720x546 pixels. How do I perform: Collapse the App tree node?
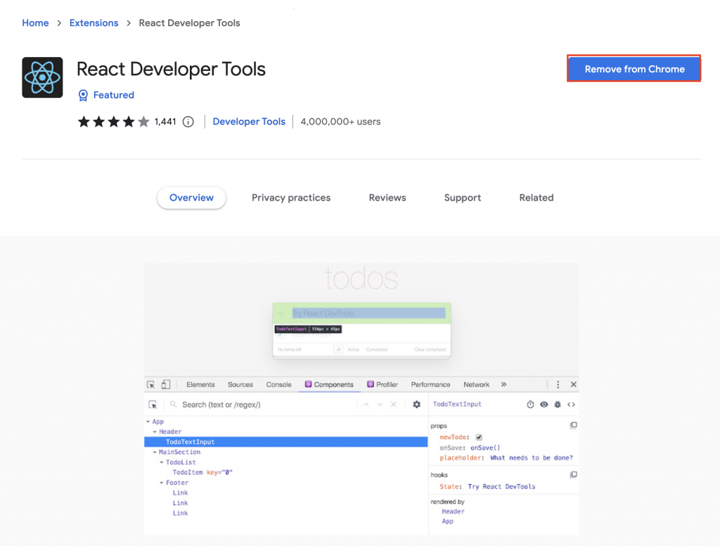pos(148,421)
